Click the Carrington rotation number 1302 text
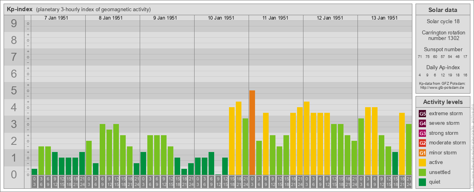 pyautogui.click(x=443, y=35)
